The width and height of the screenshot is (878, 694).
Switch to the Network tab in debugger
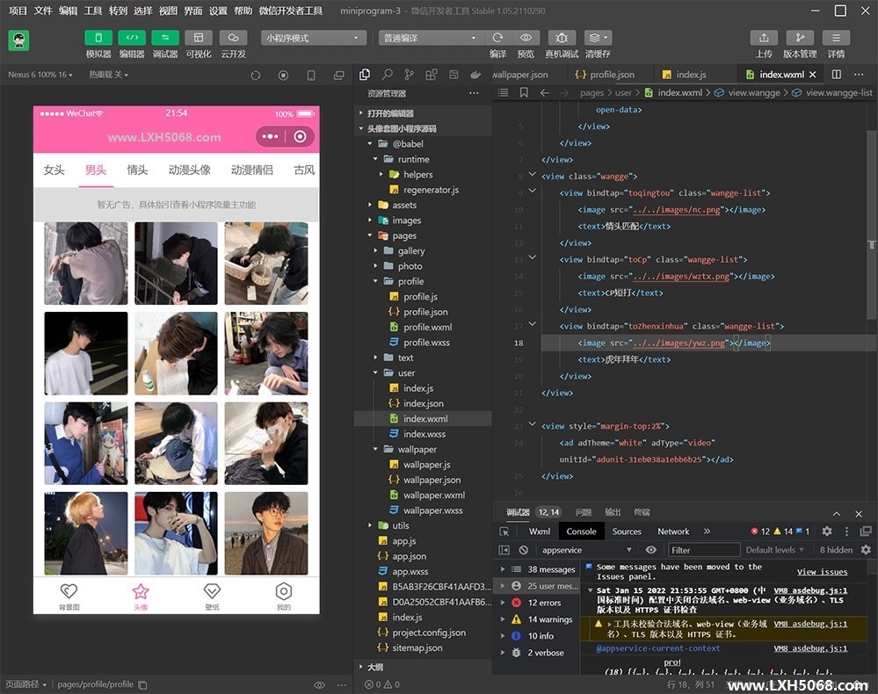(x=673, y=531)
